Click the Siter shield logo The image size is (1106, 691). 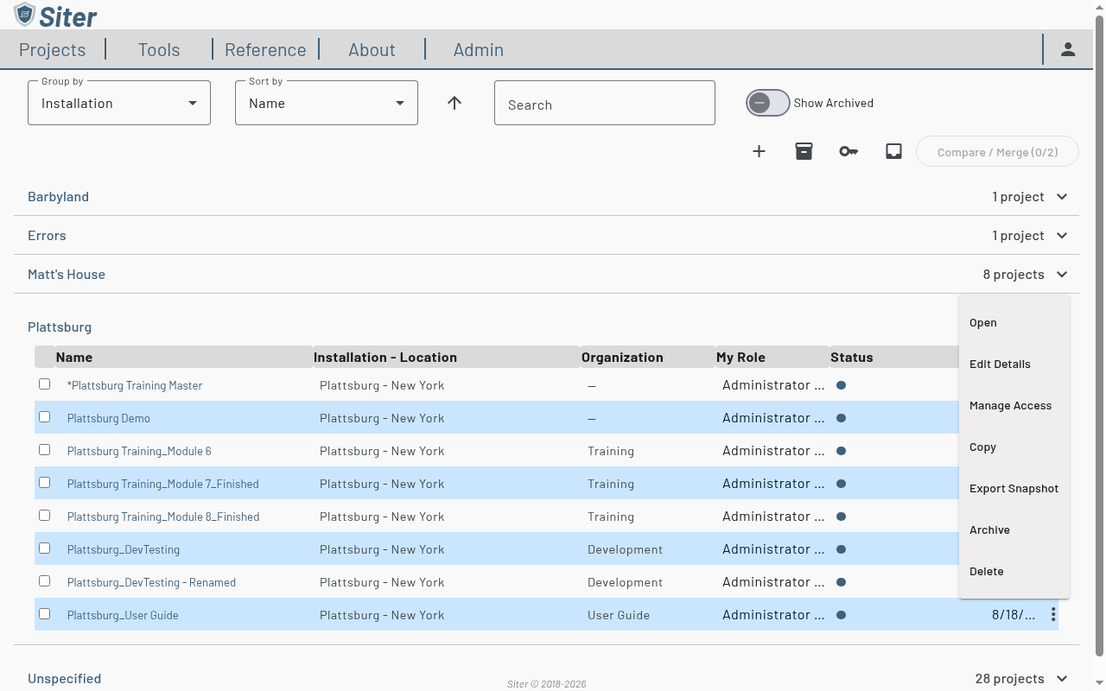tap(24, 15)
